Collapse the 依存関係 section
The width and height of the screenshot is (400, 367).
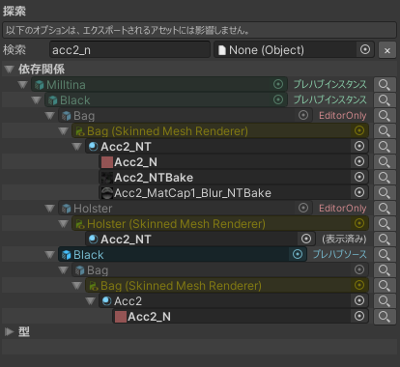click(9, 69)
